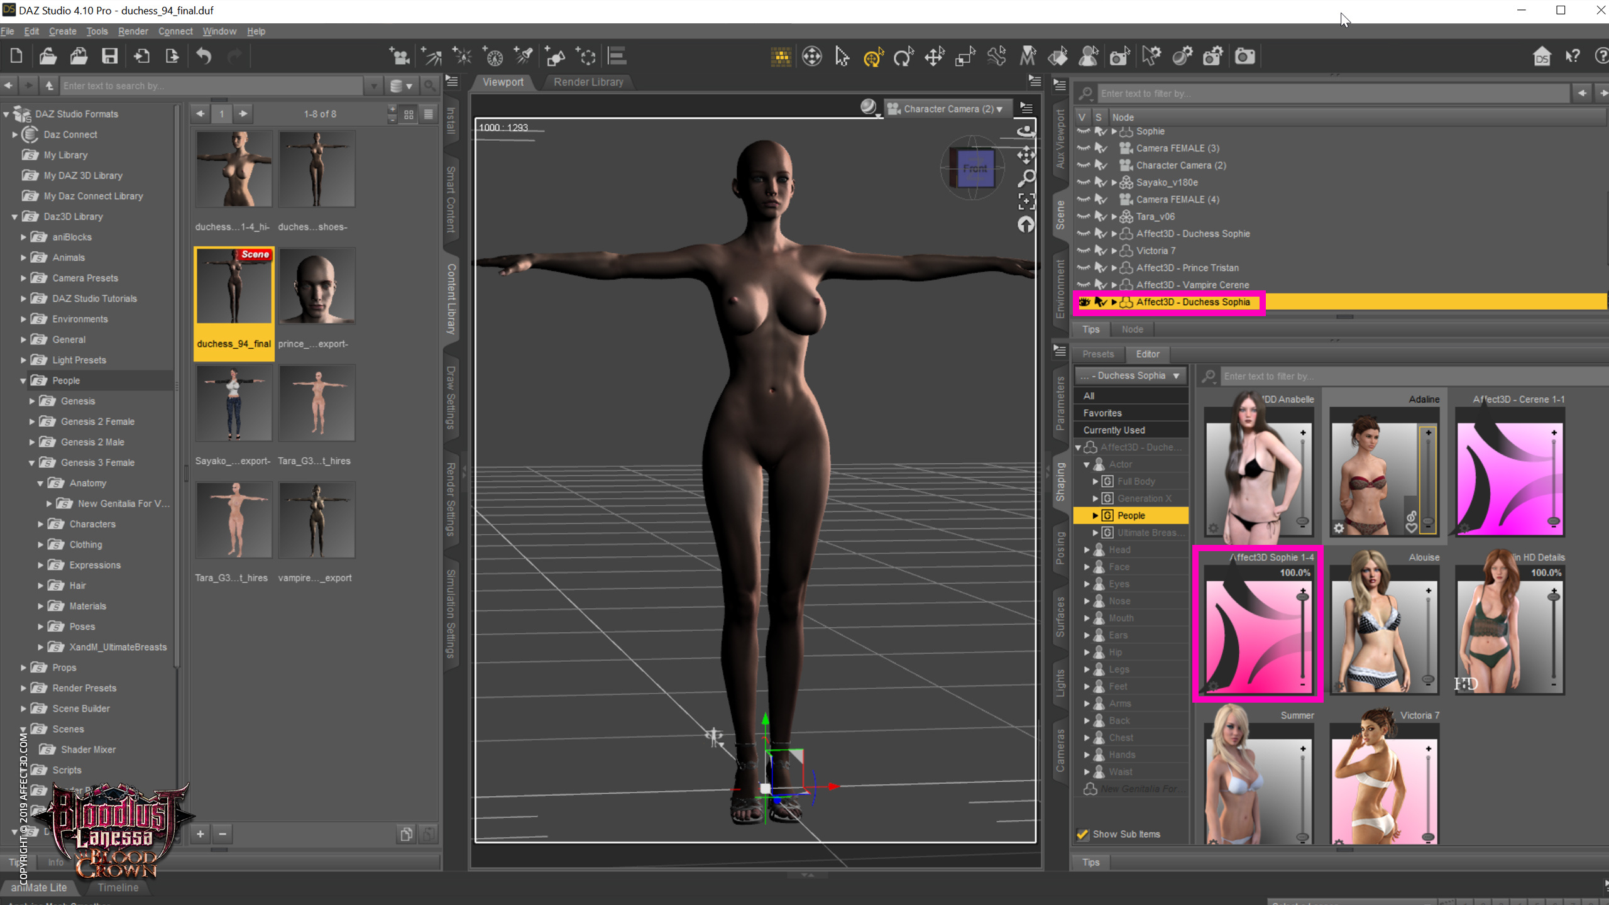Switch to the Presets tab

coord(1098,354)
